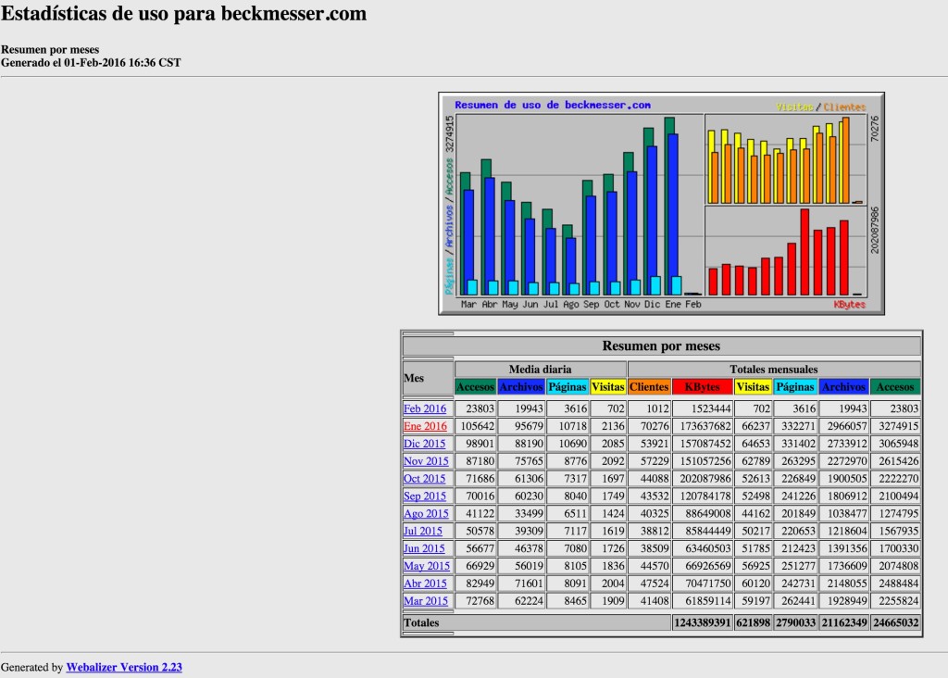The width and height of the screenshot is (948, 678).
Task: Click the yellow Visitas header under Media diaria
Action: coord(607,387)
